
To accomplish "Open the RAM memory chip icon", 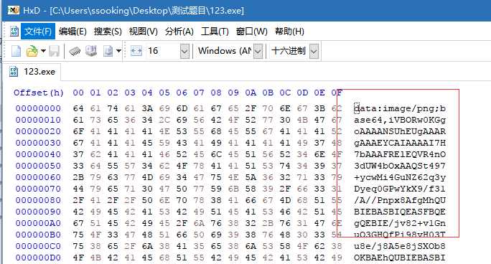I will click(x=75, y=51).
